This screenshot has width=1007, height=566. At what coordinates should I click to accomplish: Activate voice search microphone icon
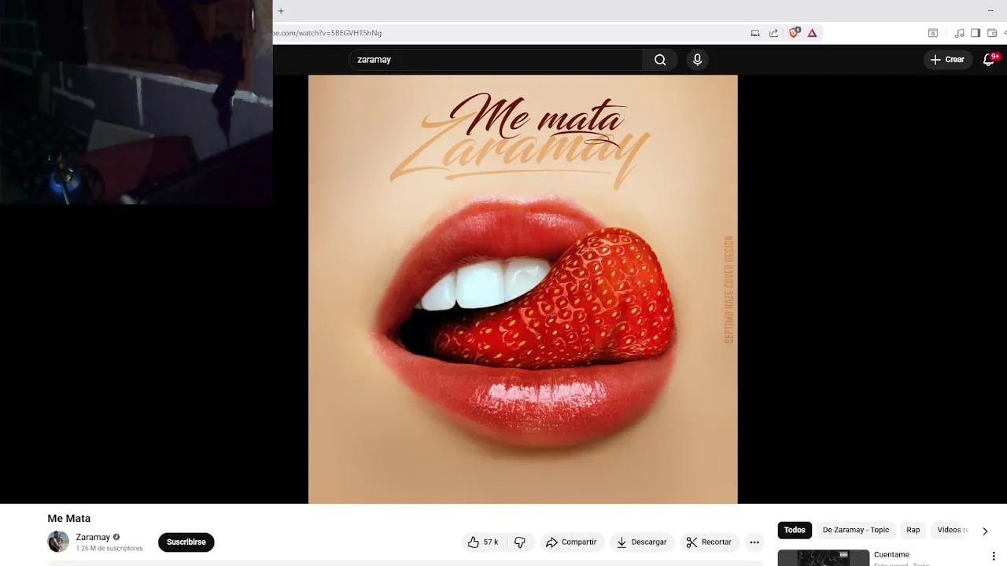click(697, 60)
